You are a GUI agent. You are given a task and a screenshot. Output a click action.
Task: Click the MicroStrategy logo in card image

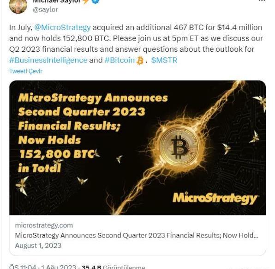215,198
